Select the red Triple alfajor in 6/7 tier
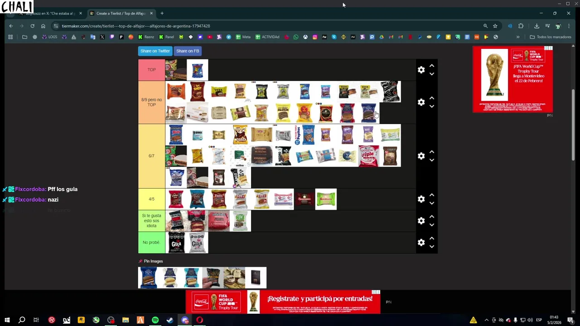Screen dimensions: 580x326 pos(368,156)
